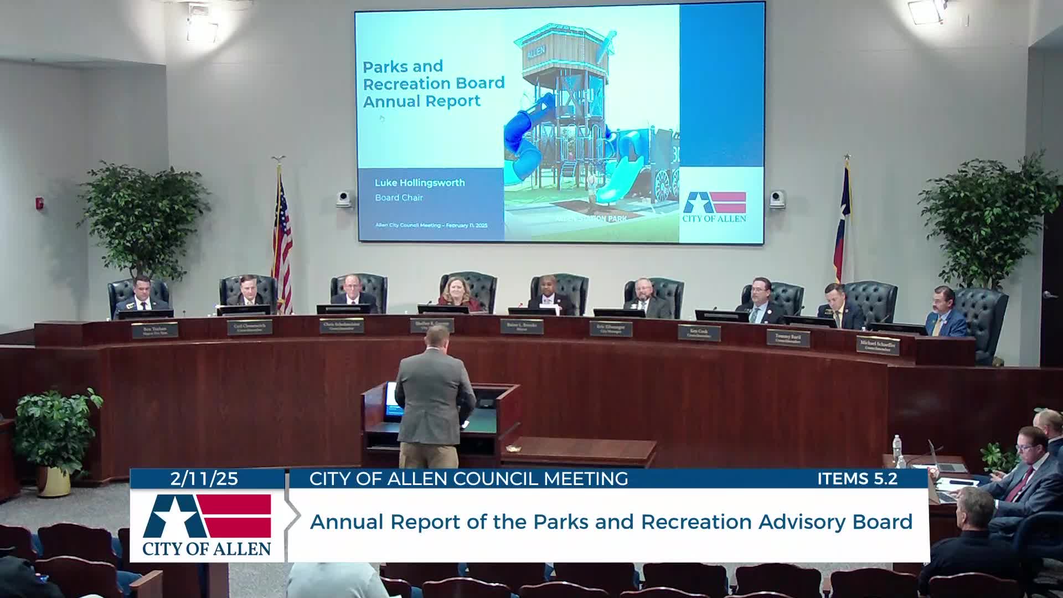Click the Ken Cook nameplate on the dais
1063x598 pixels.
699,333
